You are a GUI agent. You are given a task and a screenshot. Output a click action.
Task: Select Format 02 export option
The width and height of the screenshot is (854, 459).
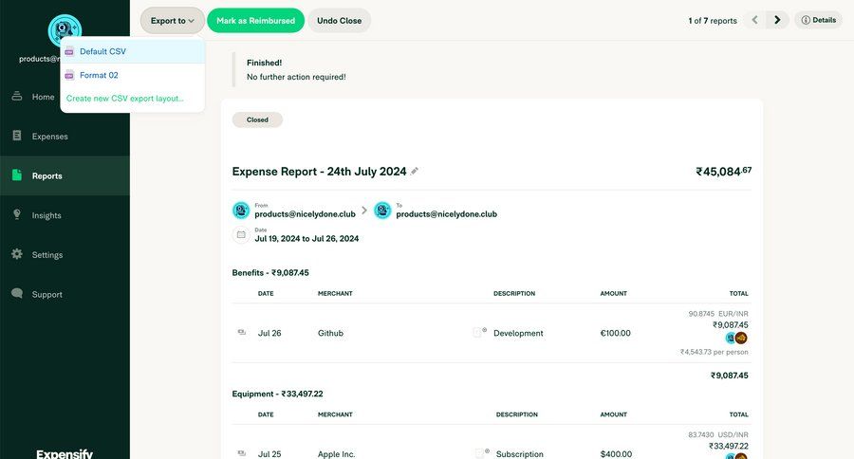(132, 75)
